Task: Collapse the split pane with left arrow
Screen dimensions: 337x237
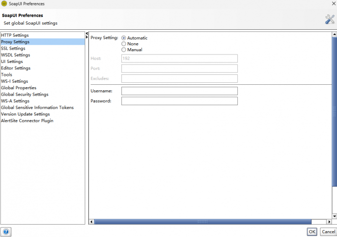Action: click(87, 34)
